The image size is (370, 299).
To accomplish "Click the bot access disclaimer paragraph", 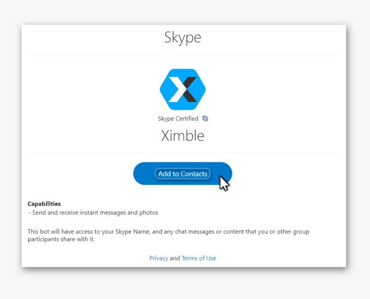I will click(168, 235).
